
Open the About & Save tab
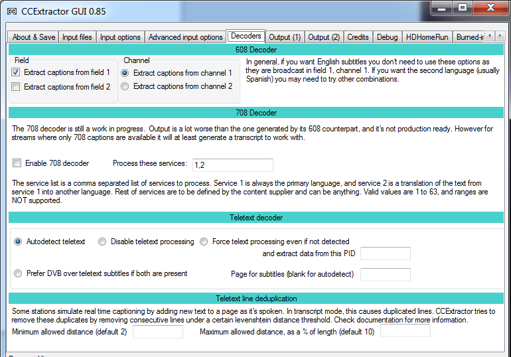(x=33, y=37)
